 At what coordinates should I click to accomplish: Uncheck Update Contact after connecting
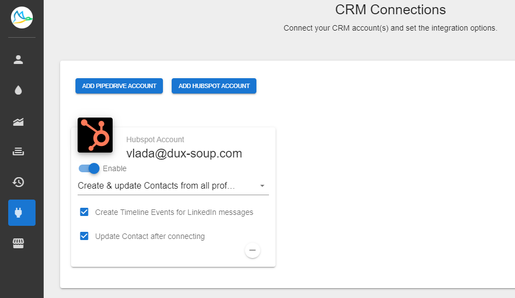pos(84,236)
